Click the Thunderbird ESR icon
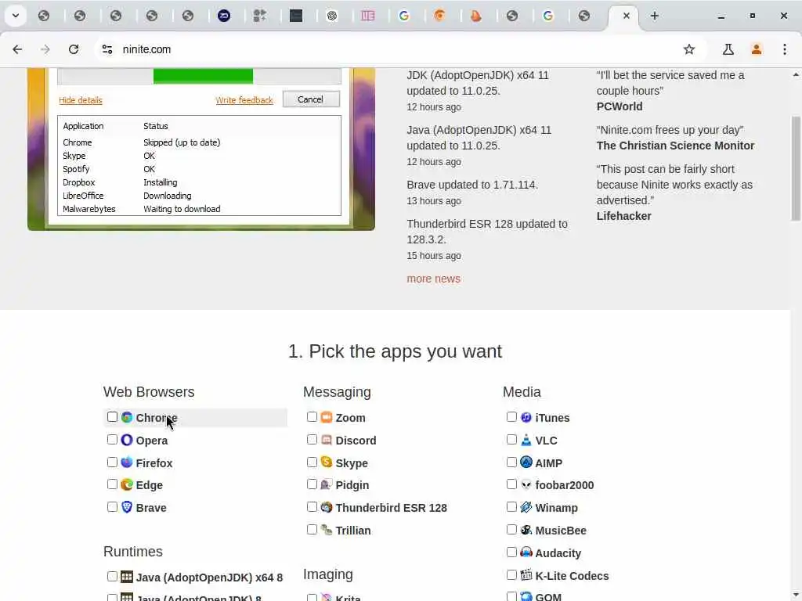This screenshot has width=802, height=601. click(327, 507)
